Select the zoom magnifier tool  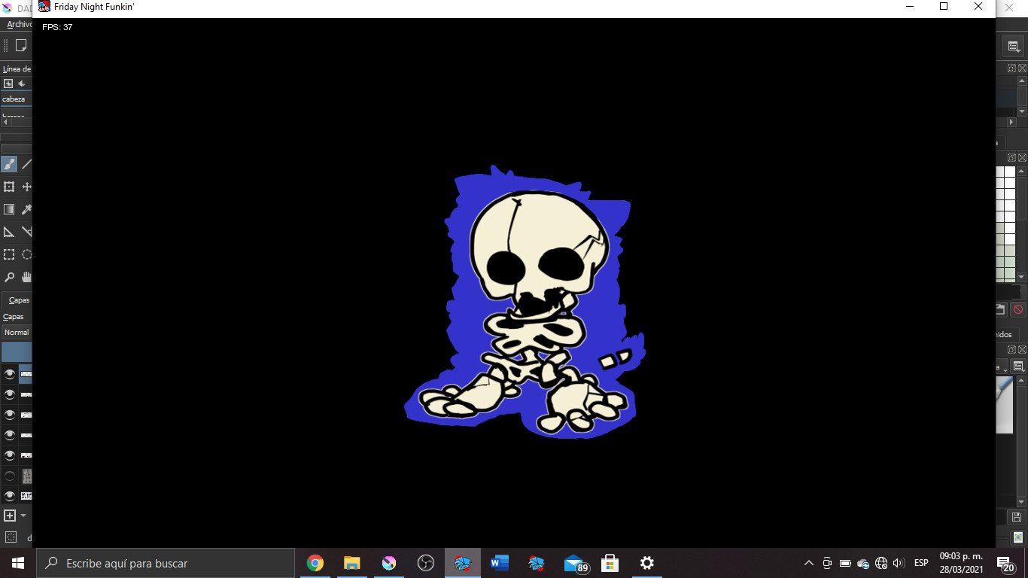(x=9, y=277)
